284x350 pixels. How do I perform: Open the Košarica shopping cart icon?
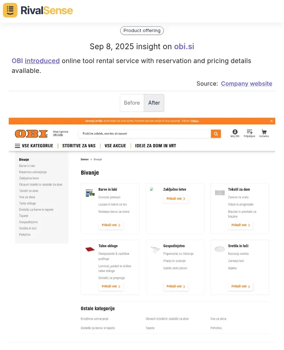(x=264, y=133)
